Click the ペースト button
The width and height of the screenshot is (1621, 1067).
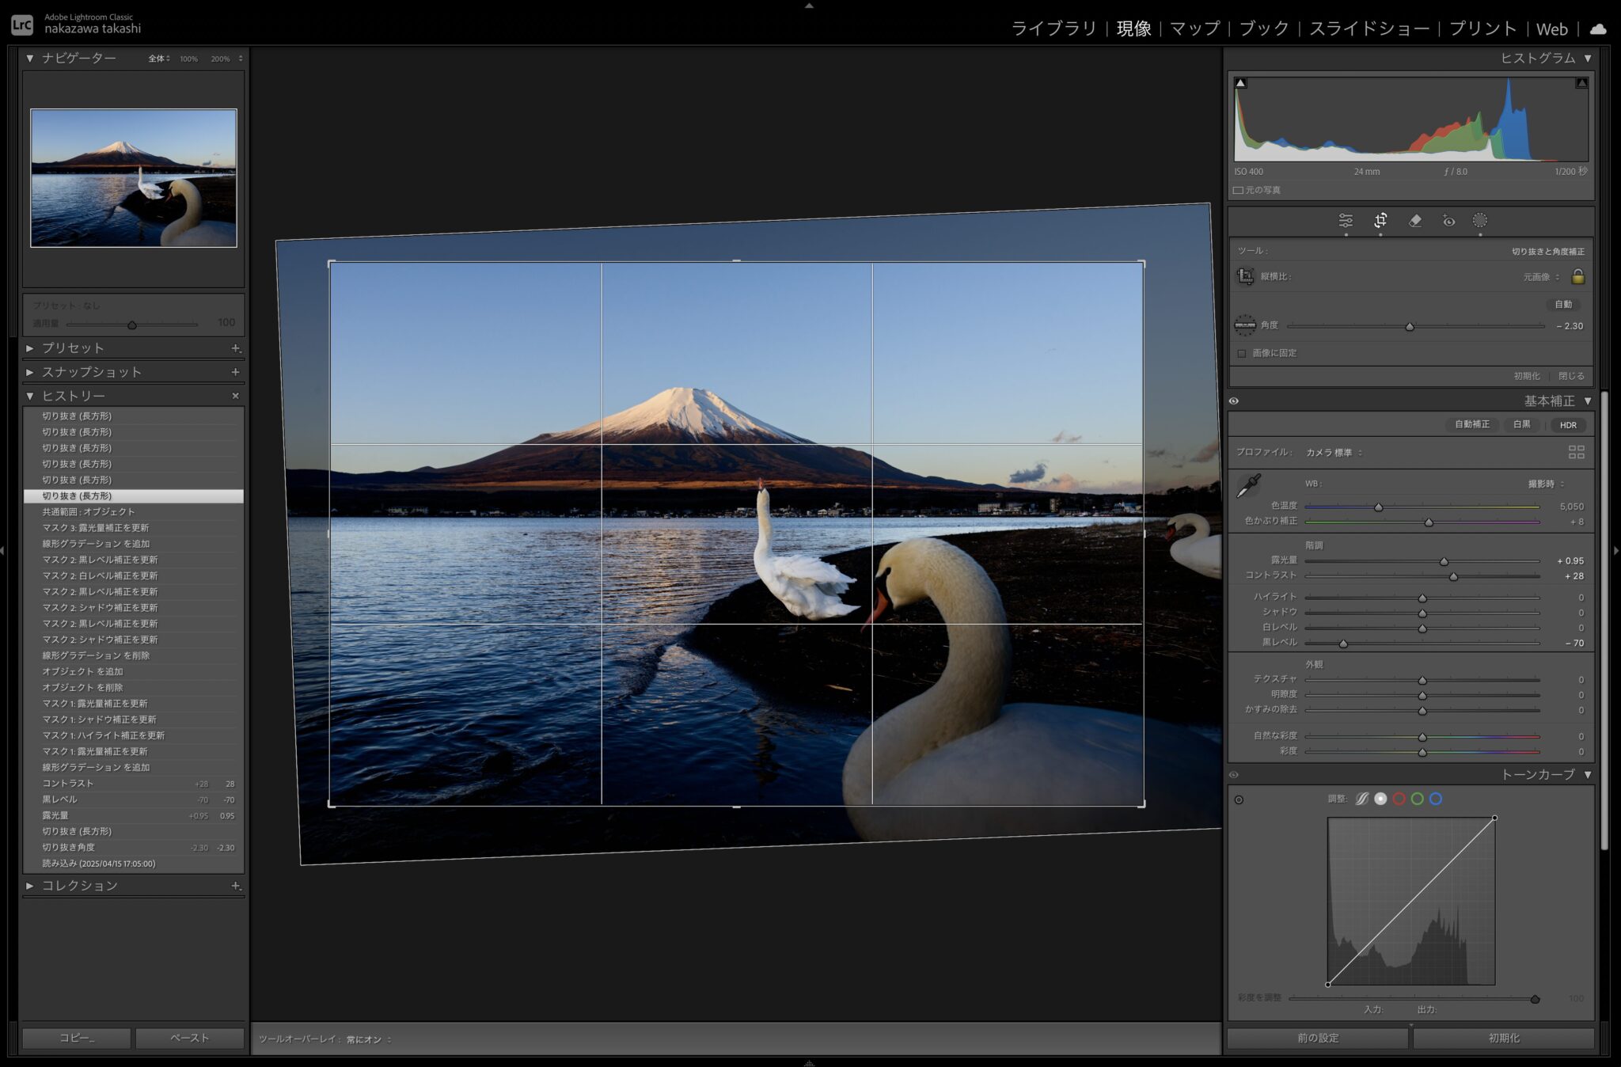pos(190,1038)
